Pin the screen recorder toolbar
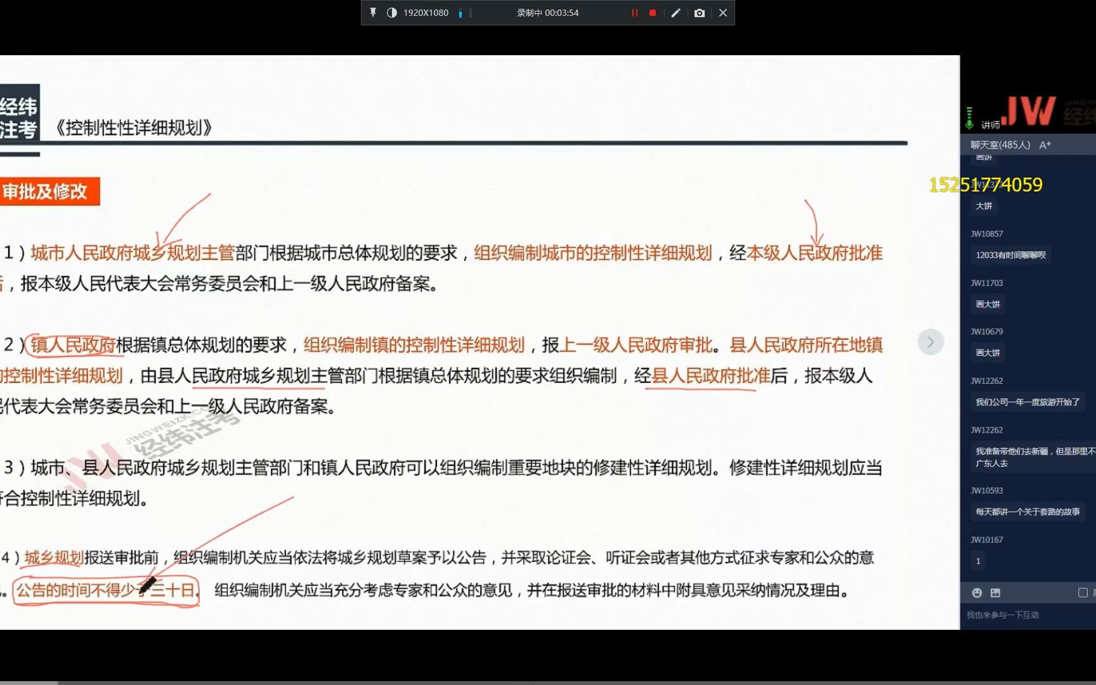This screenshot has height=685, width=1096. [x=373, y=13]
